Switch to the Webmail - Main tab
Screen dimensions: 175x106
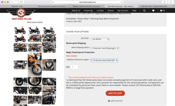point(17,6)
